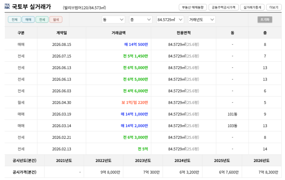Screen dimensions: 285x180
Task: Click the 2025년도 header
Action: point(222,160)
